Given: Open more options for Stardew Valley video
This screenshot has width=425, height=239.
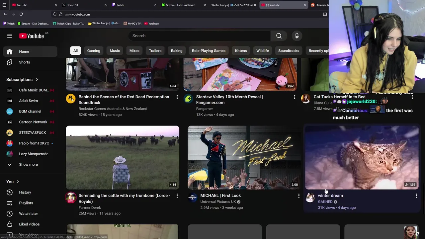Looking at the screenshot, I should coord(295,97).
